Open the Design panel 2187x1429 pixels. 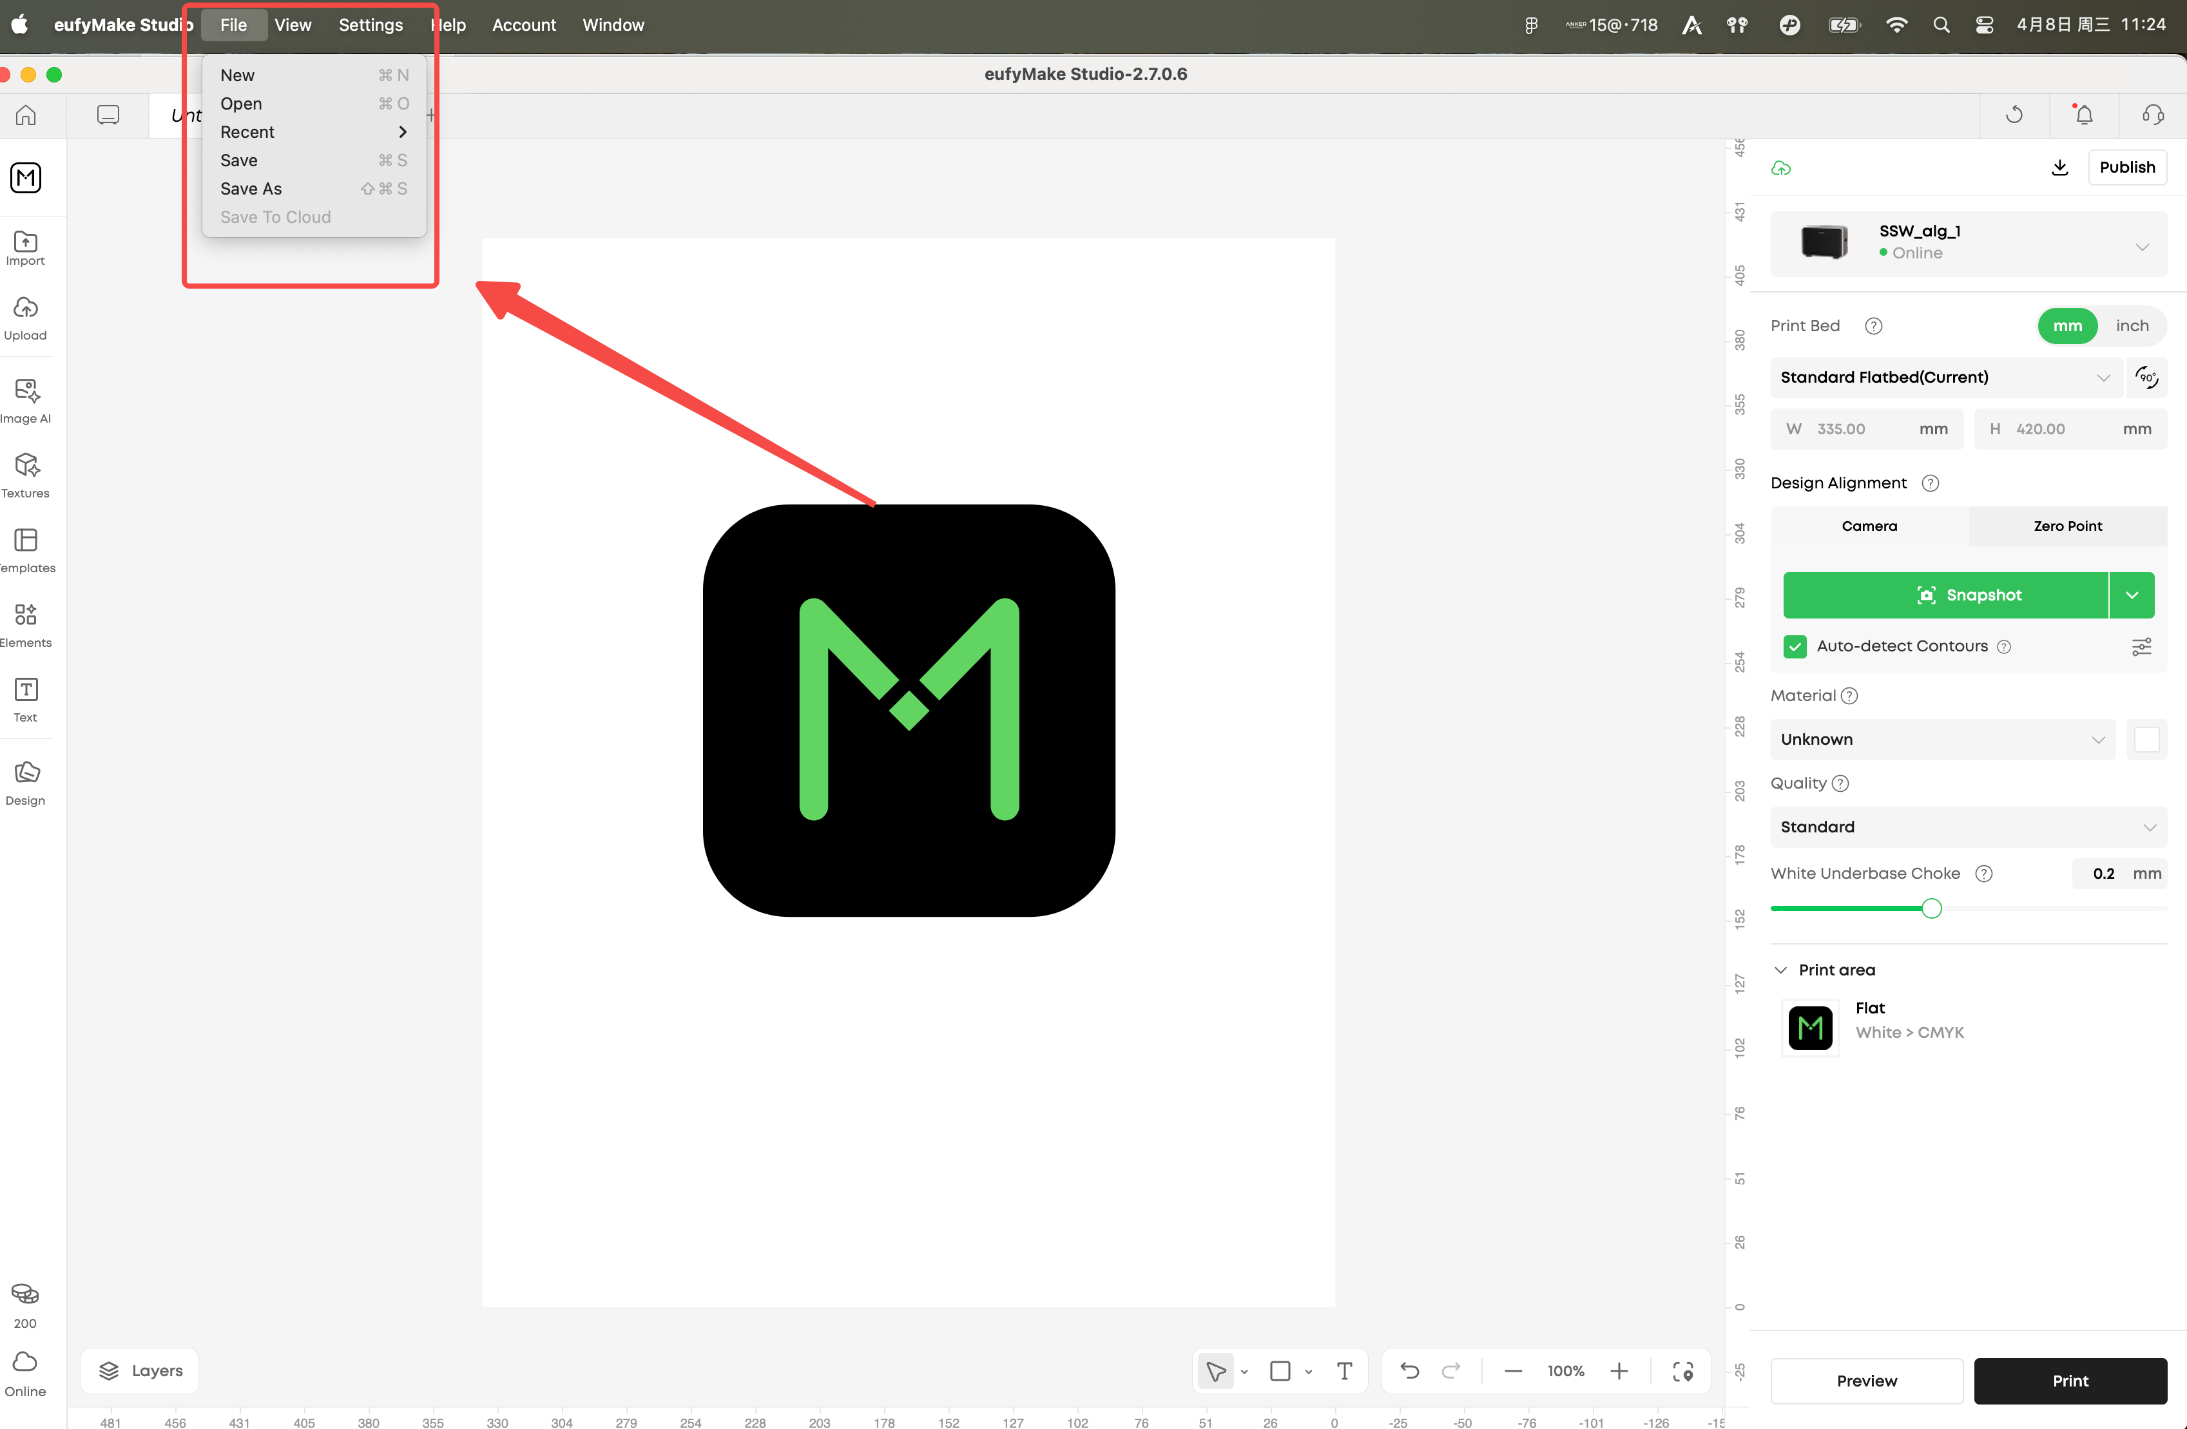pyautogui.click(x=26, y=783)
